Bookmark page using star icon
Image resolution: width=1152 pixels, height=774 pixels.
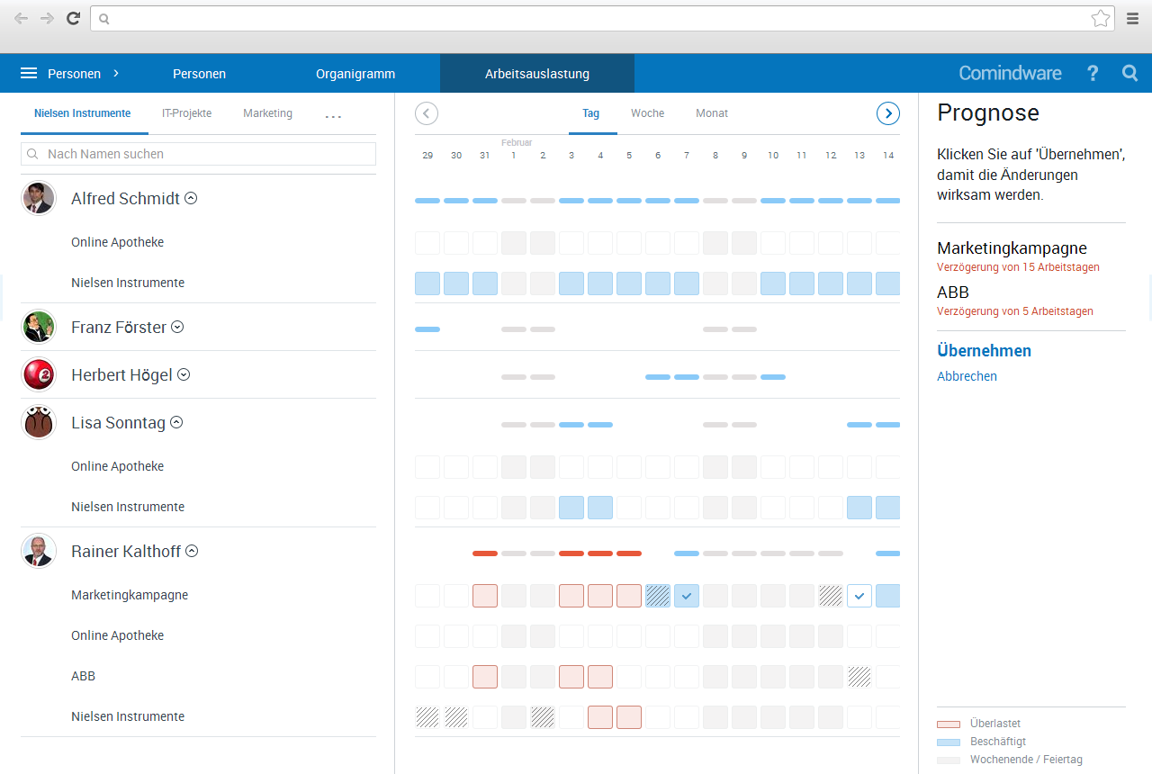tap(1100, 18)
